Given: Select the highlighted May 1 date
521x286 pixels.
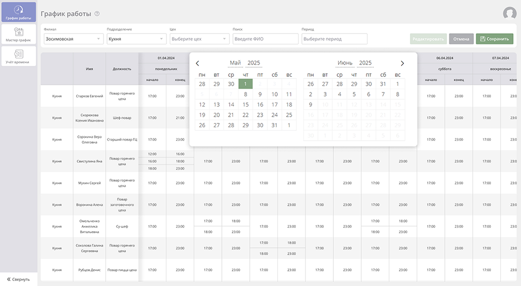Looking at the screenshot, I should [x=245, y=84].
